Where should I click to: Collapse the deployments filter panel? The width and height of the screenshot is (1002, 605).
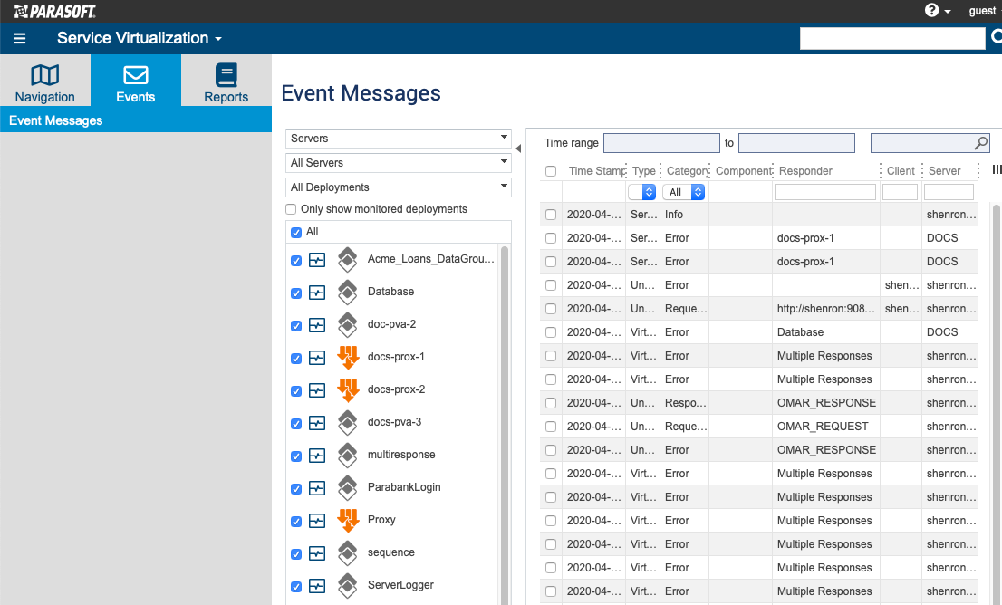[518, 149]
